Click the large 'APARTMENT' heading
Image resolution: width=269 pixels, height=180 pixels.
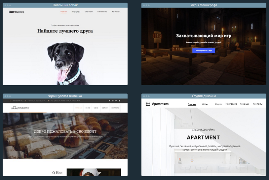click(x=203, y=137)
